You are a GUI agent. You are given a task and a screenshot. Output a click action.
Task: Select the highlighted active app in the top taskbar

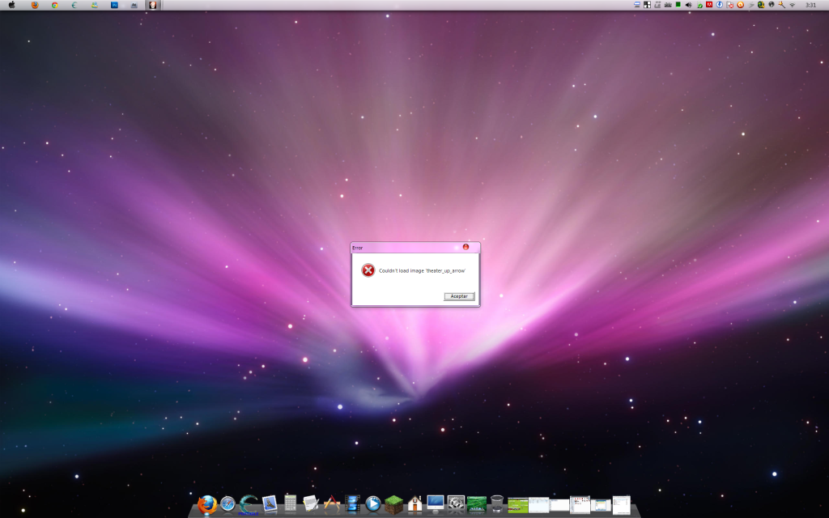pos(153,5)
